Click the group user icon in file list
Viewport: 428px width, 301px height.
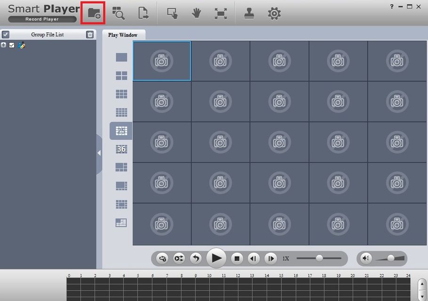click(x=22, y=45)
